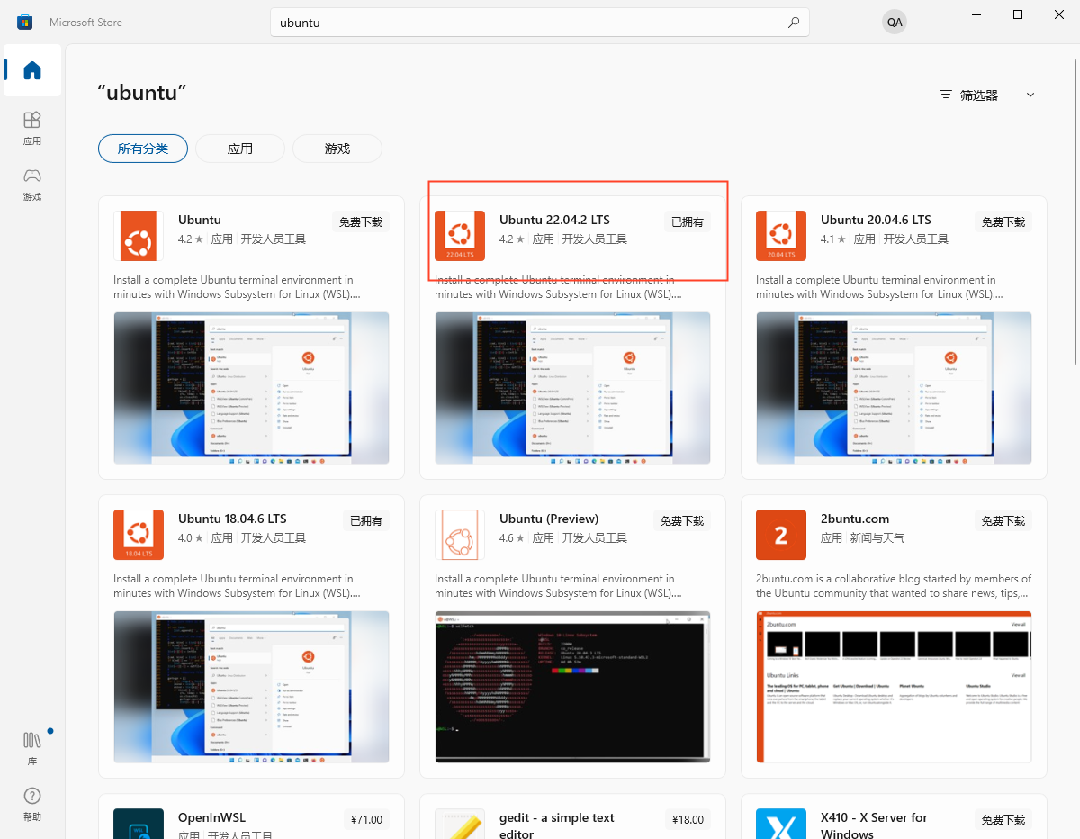Open the Games (游戏) sidebar section
The width and height of the screenshot is (1080, 839).
click(x=32, y=184)
